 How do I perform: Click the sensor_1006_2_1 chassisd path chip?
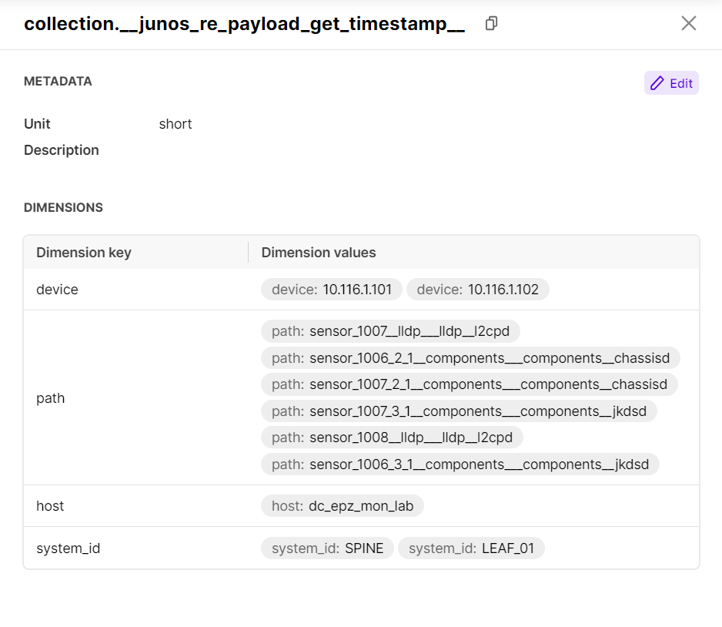470,358
